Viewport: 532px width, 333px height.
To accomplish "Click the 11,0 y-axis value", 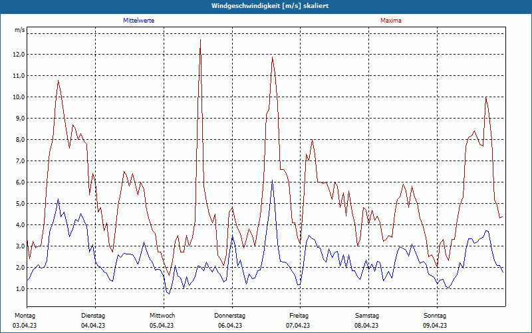I will tap(19, 76).
